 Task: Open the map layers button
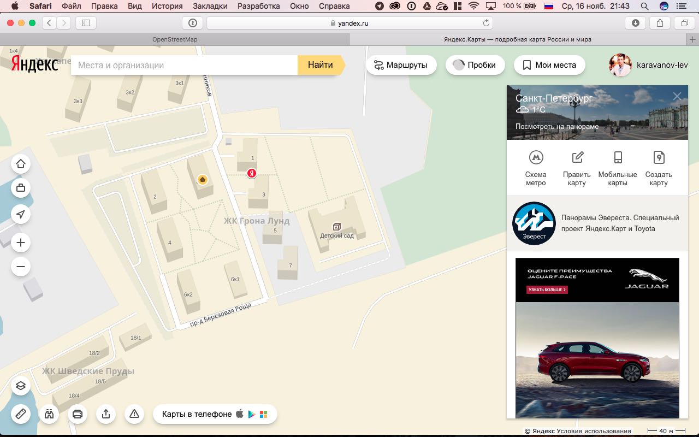coord(21,386)
